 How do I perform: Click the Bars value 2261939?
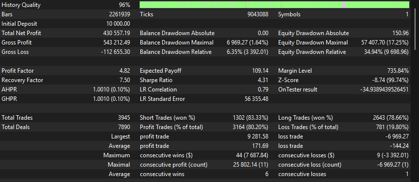[x=120, y=14]
